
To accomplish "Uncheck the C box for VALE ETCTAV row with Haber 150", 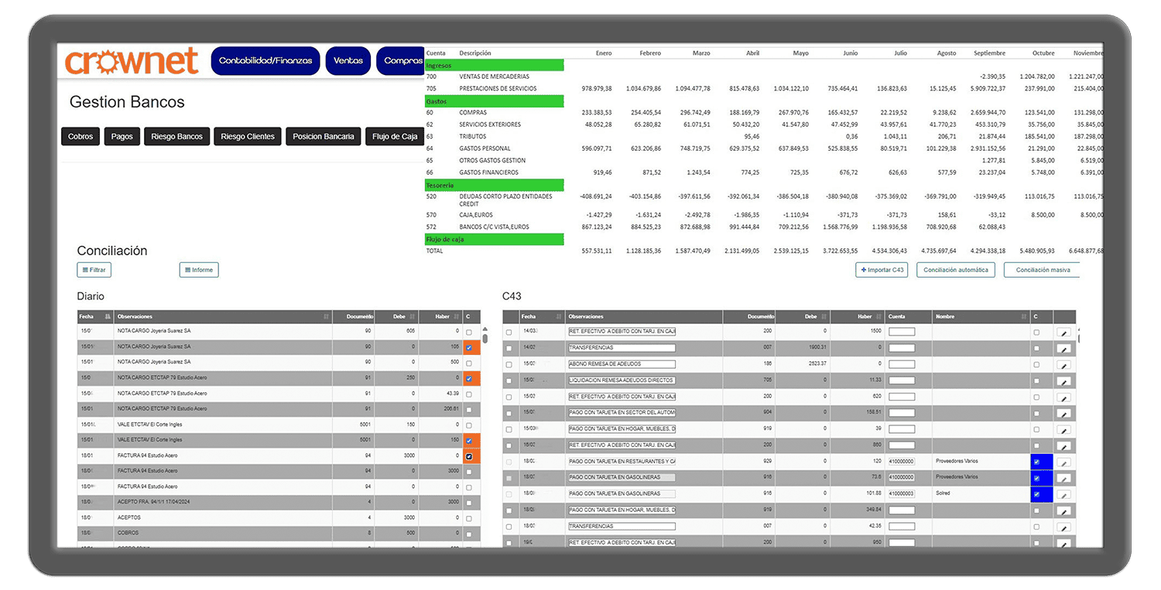I will [469, 441].
